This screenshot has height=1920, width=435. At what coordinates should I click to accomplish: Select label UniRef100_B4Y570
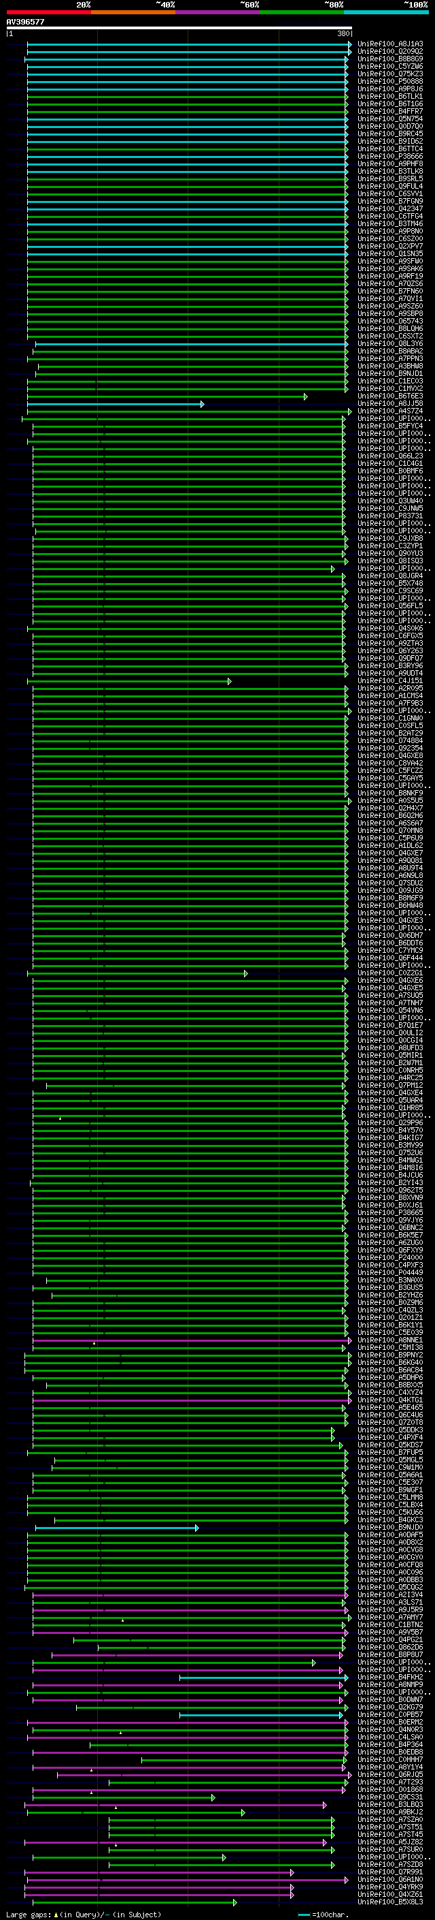tap(390, 1130)
